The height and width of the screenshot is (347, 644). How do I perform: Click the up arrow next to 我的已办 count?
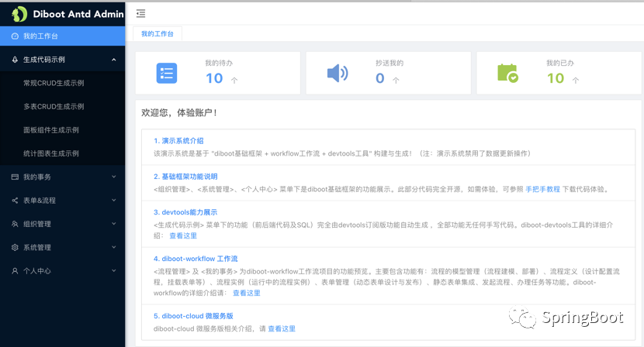pyautogui.click(x=576, y=80)
